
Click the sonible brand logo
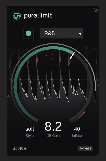(x=20, y=148)
